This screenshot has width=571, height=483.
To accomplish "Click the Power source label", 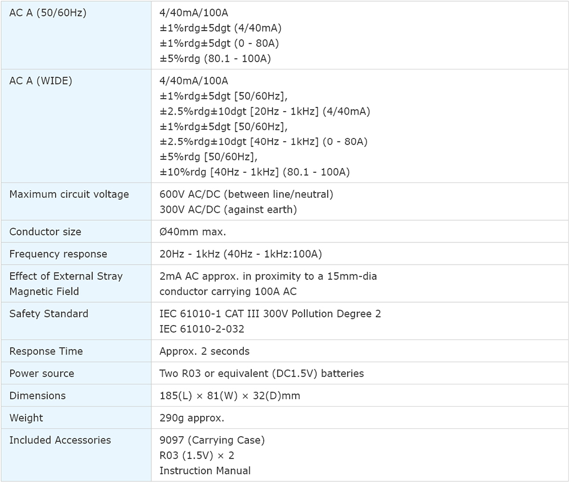I will (x=42, y=374).
